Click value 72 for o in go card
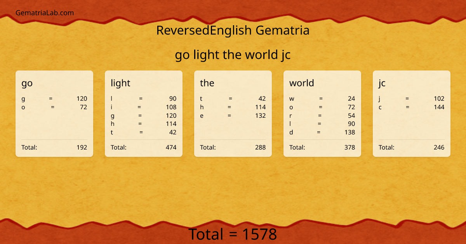 (x=83, y=107)
